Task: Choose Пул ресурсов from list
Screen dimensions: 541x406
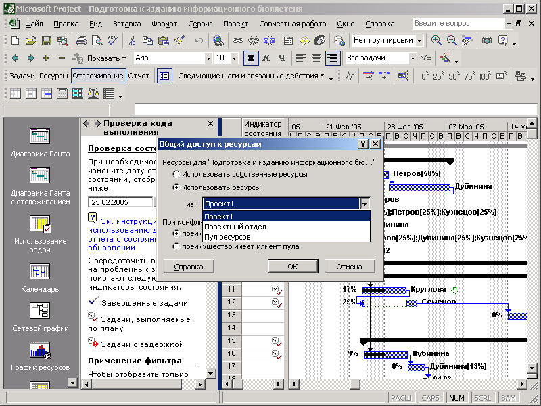Action: (286, 238)
